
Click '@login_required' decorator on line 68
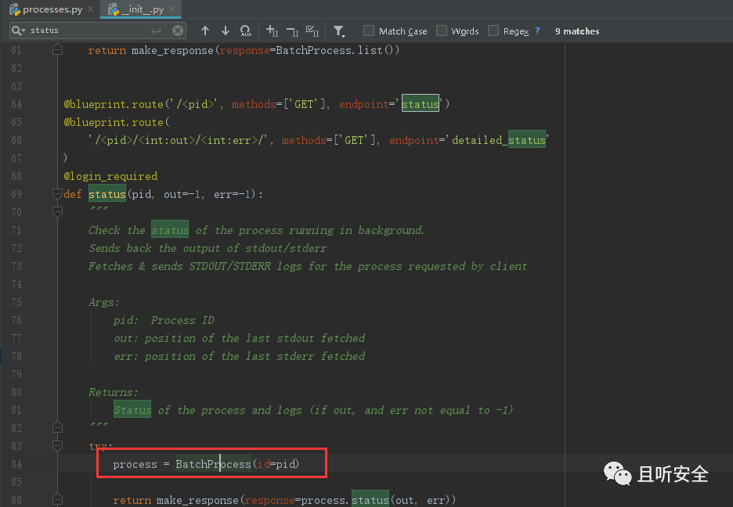(110, 176)
